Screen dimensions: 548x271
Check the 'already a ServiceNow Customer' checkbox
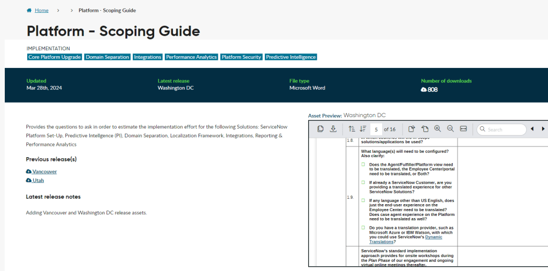(363, 182)
